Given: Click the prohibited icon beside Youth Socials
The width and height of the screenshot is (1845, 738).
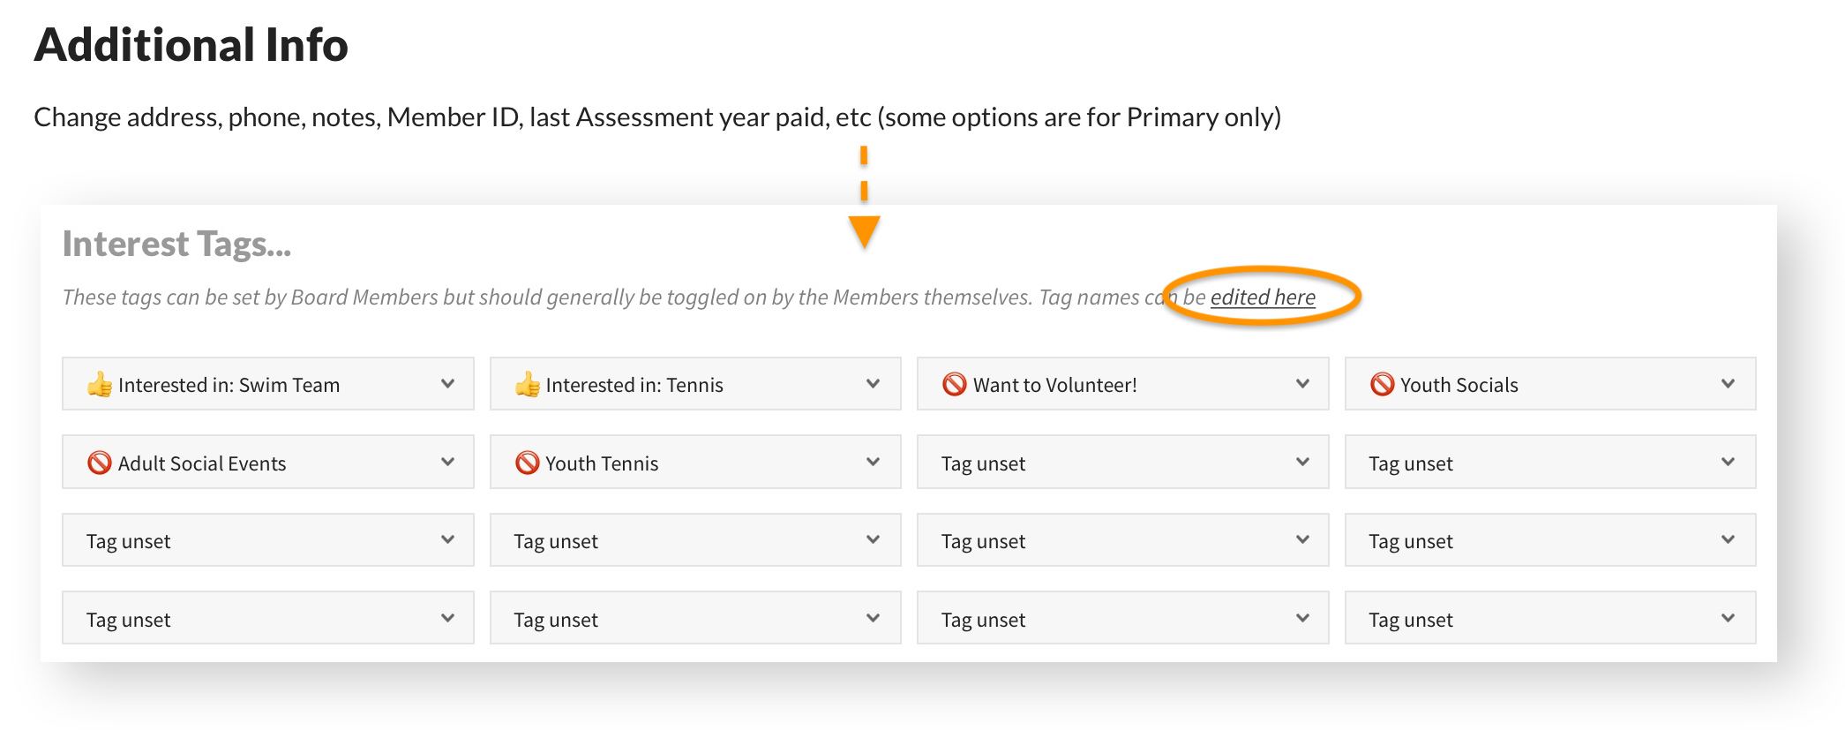Looking at the screenshot, I should pyautogui.click(x=1382, y=384).
